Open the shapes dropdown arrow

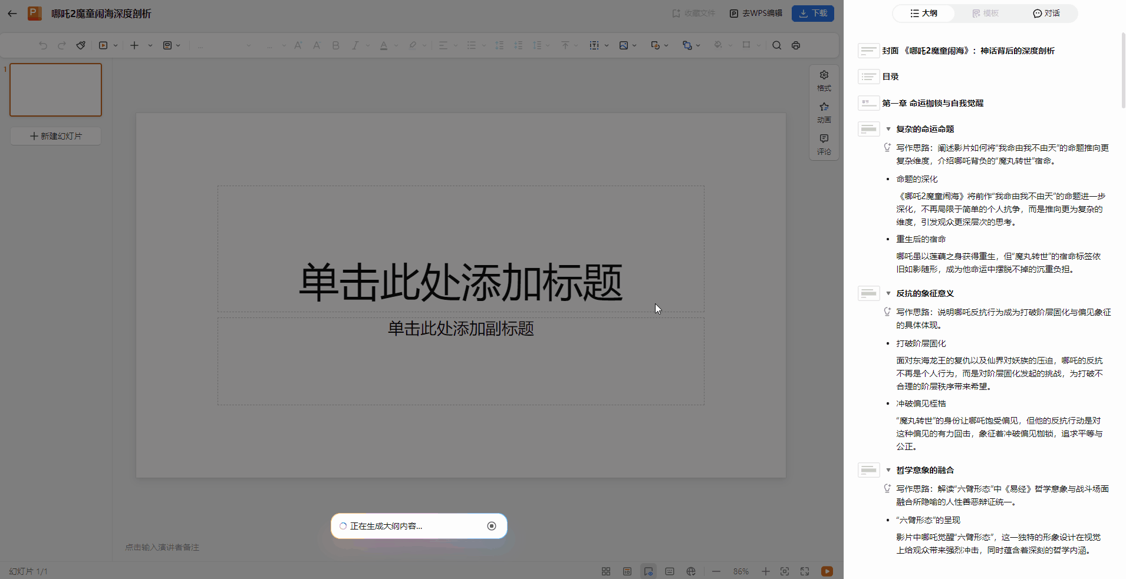[x=666, y=45]
